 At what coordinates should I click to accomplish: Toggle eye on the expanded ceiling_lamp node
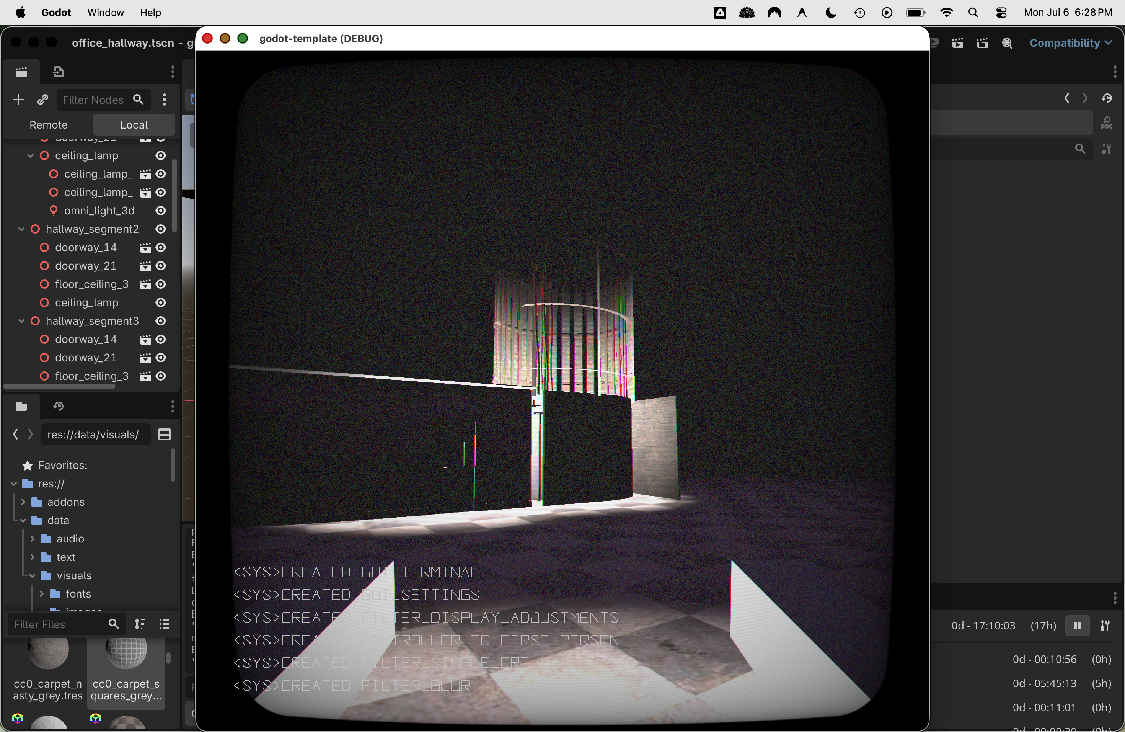click(x=161, y=155)
